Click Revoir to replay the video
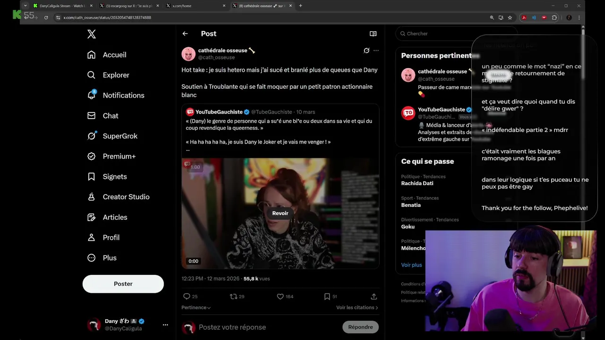Viewport: 605px width, 340px height. 280,213
